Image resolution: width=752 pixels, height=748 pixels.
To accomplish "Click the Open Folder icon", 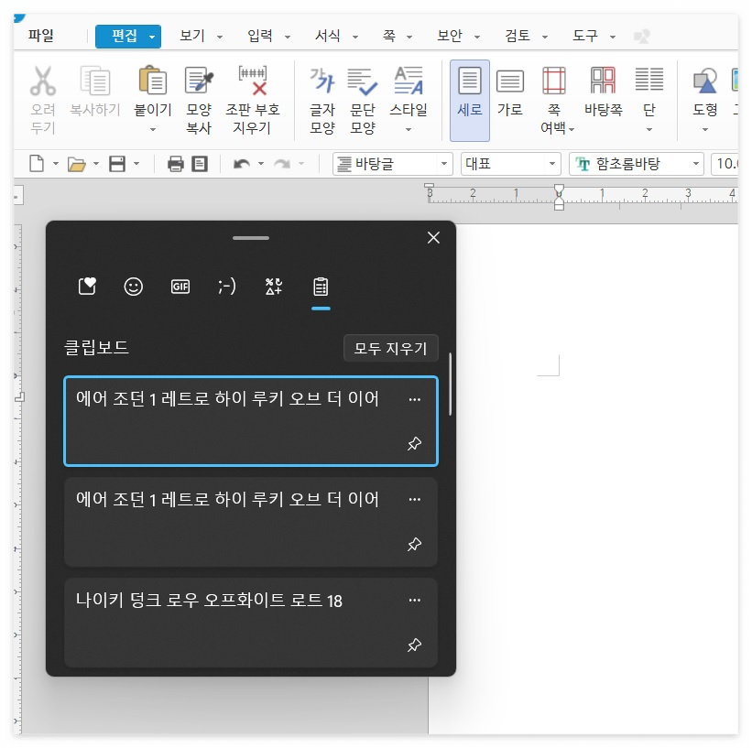I will coord(77,165).
